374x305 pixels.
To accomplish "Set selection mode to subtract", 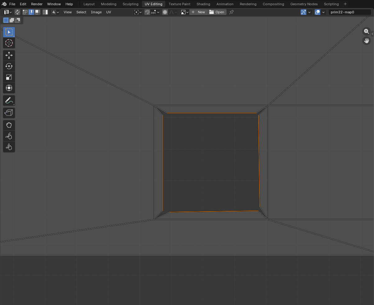I will (18, 20).
